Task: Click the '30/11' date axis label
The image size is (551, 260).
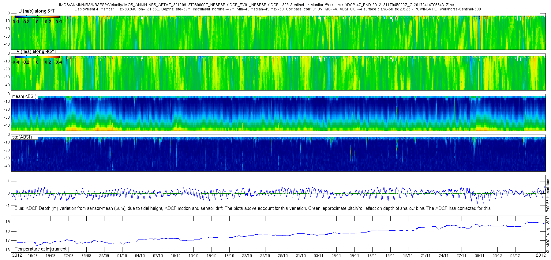Action: tap(479, 256)
